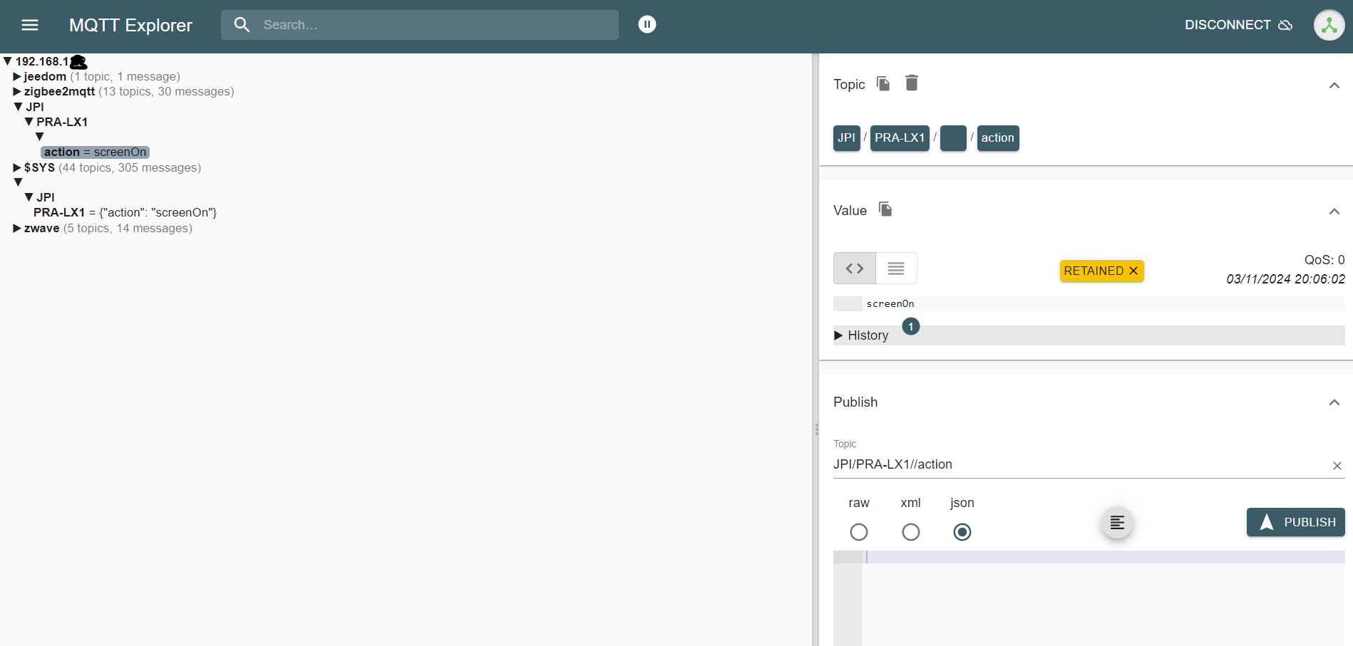Select the PRA-LX1 = {"action": "screenOn"} row
Image resolution: width=1353 pixels, height=646 pixels.
point(125,212)
